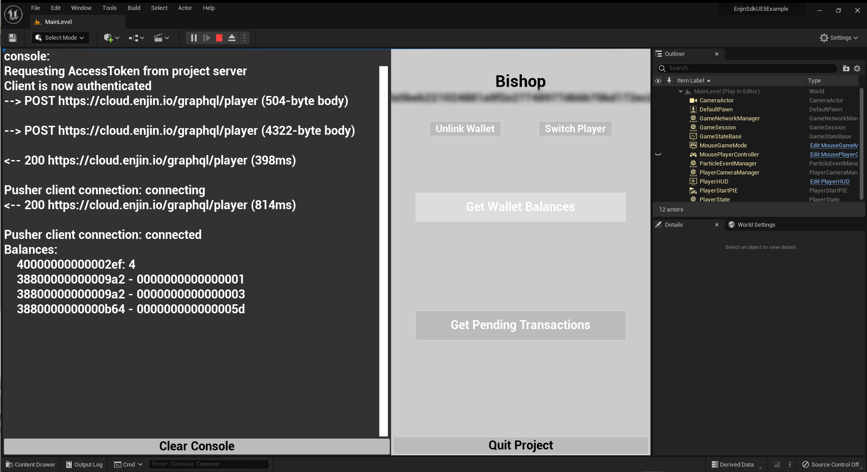Open the Select Mode dropdown

tap(60, 38)
